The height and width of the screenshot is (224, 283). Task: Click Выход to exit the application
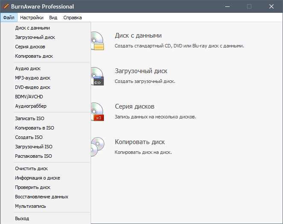pos(22,218)
